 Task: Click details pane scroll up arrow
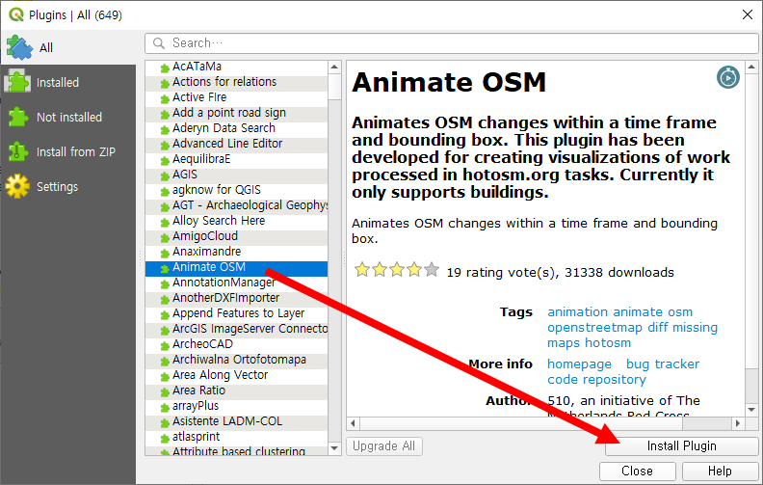coord(751,67)
